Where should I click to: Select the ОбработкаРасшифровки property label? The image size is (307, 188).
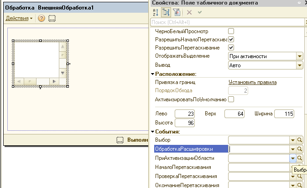(191, 149)
